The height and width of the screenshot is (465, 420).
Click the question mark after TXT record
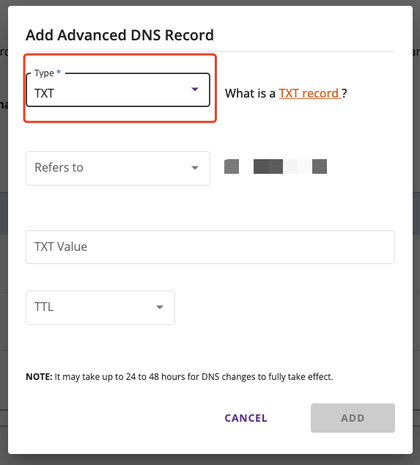coord(344,93)
